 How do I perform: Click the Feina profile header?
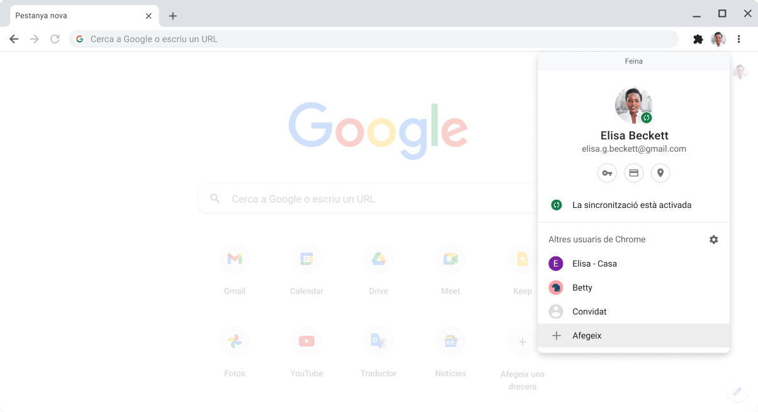coord(633,61)
